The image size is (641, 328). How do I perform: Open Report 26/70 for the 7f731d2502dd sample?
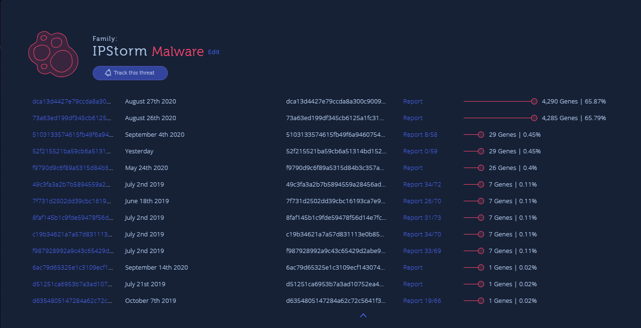422,201
